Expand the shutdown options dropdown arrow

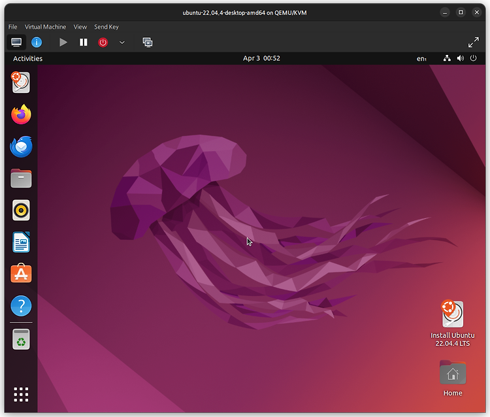(122, 42)
